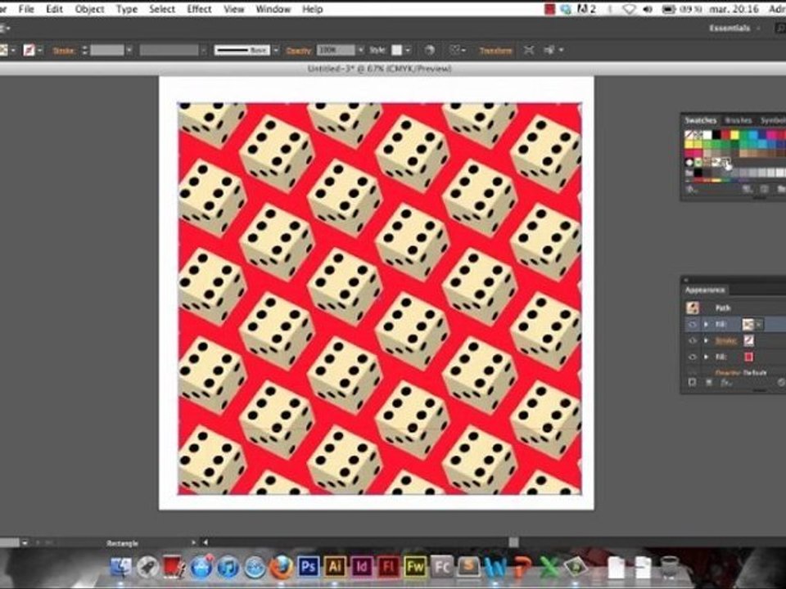Click Add New Effect fx icon
This screenshot has height=589, width=786.
click(726, 383)
